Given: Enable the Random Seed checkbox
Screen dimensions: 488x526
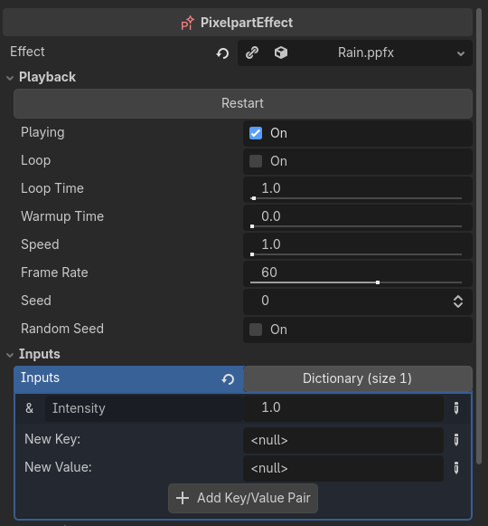Looking at the screenshot, I should point(256,330).
